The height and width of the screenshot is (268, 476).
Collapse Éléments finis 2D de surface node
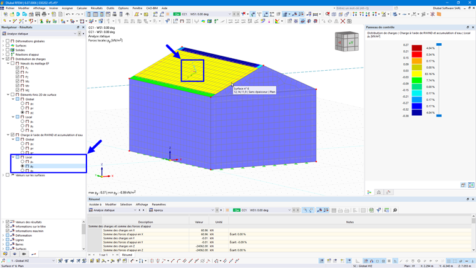click(x=8, y=95)
